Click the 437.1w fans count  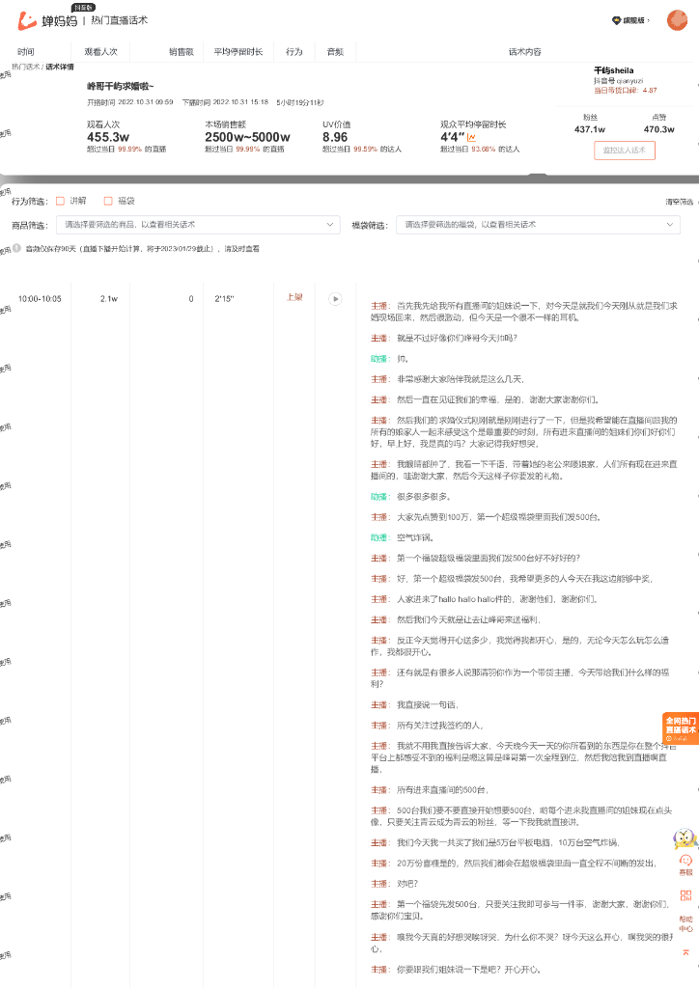click(590, 129)
